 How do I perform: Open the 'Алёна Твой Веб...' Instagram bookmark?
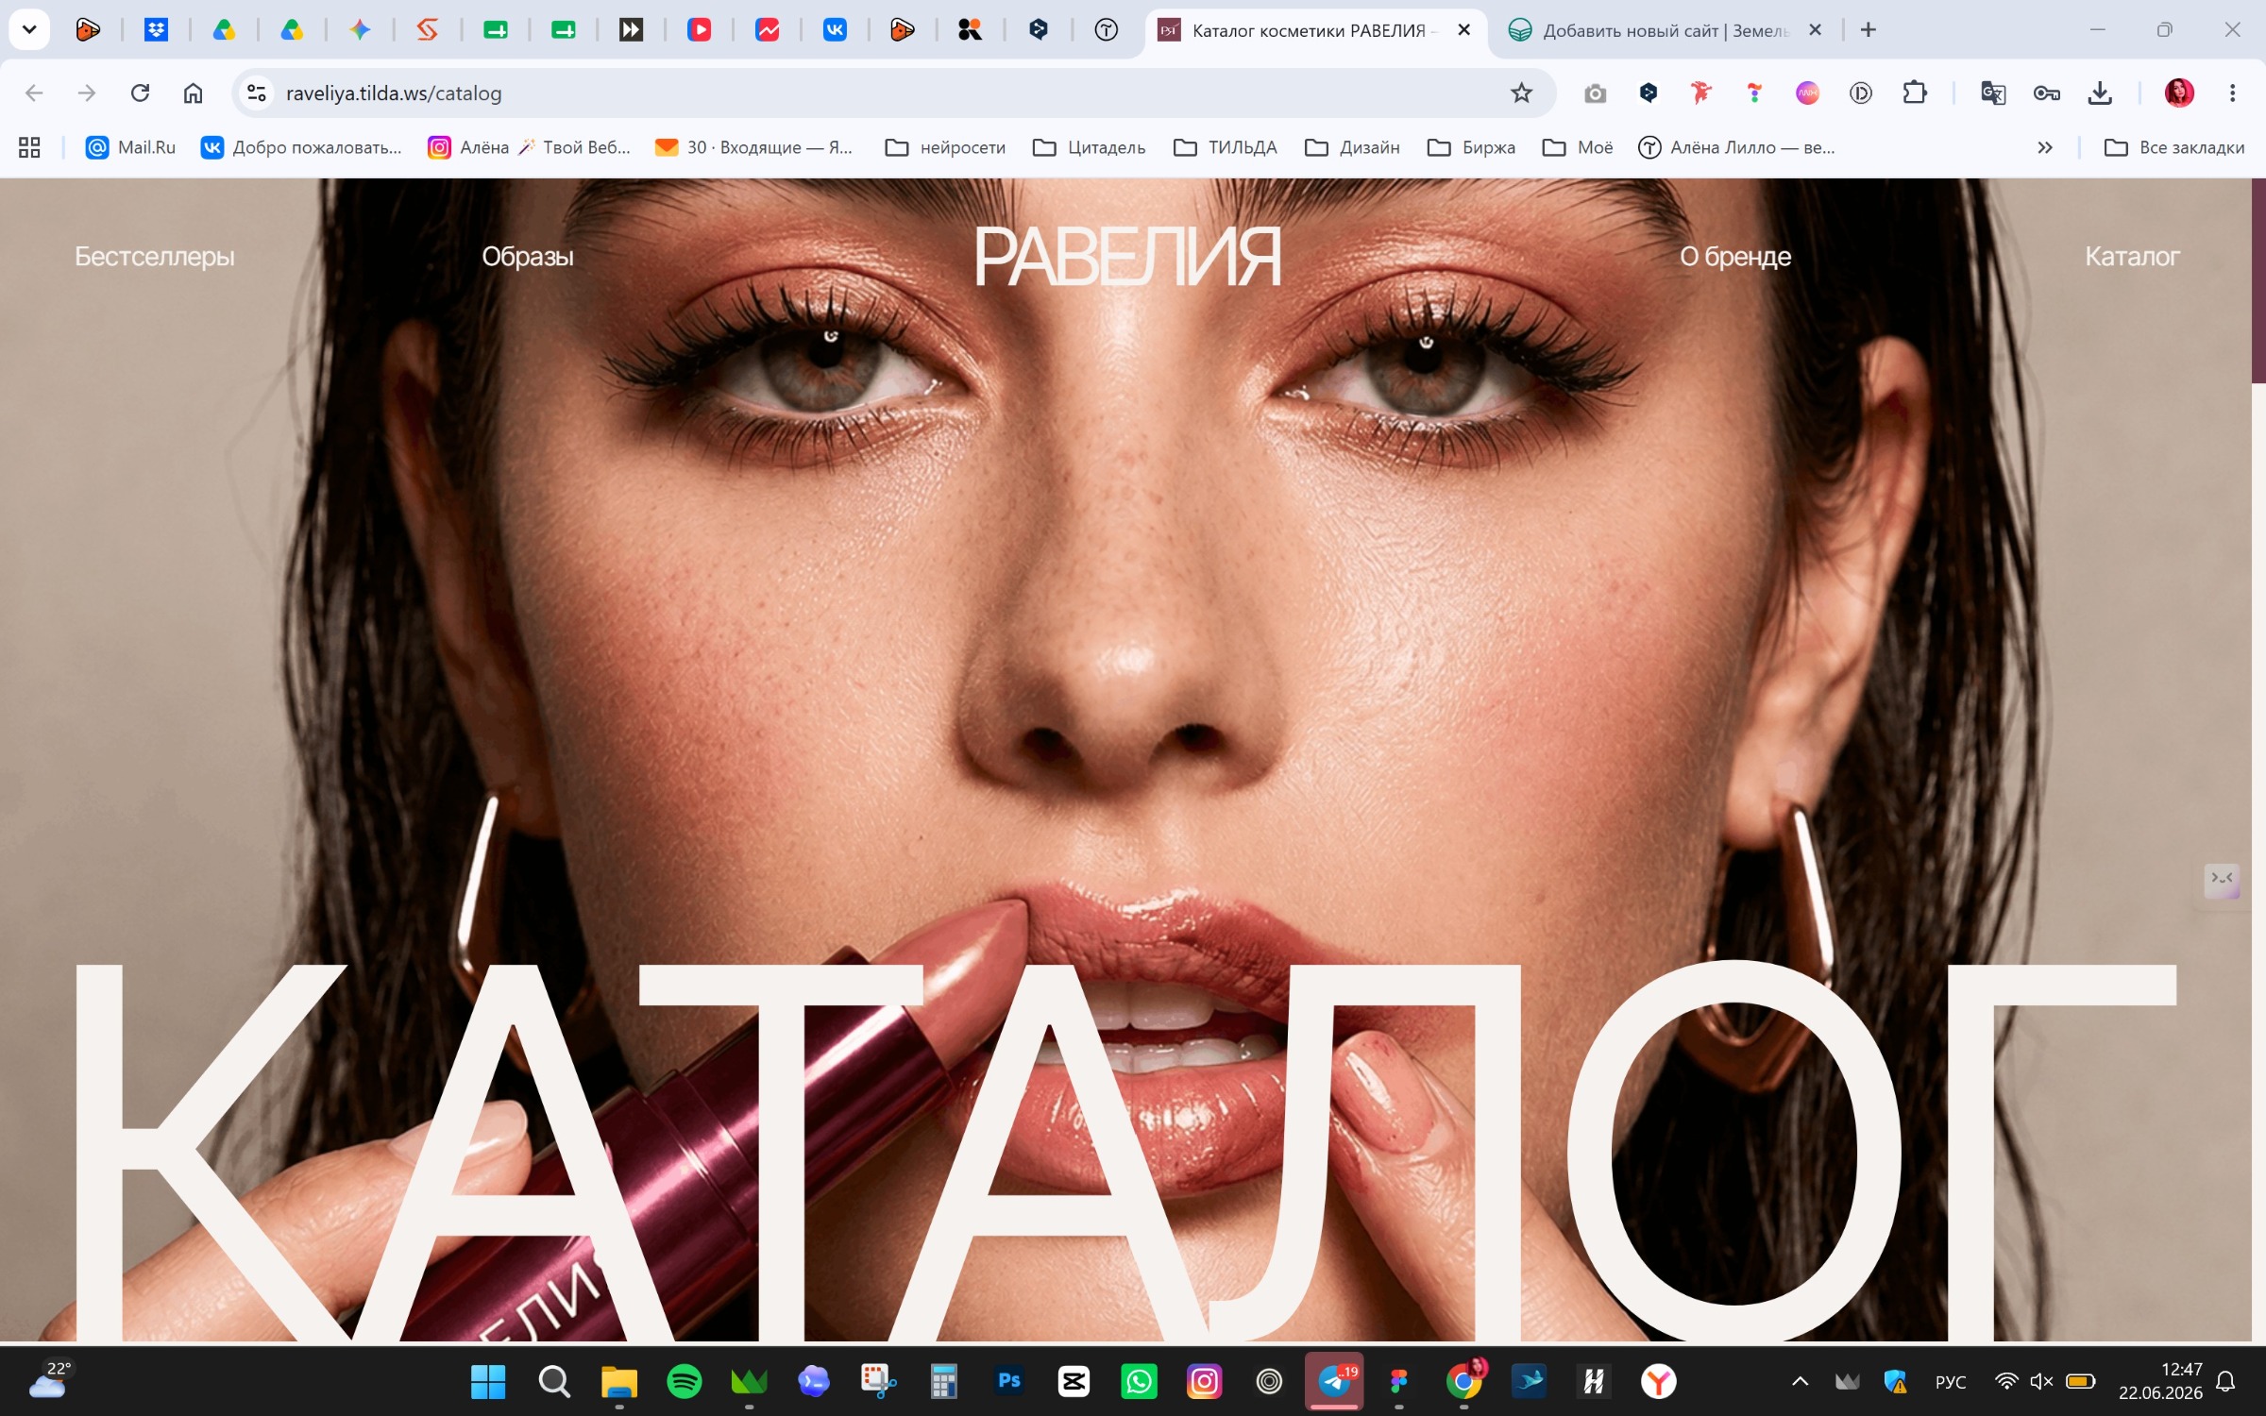529,147
